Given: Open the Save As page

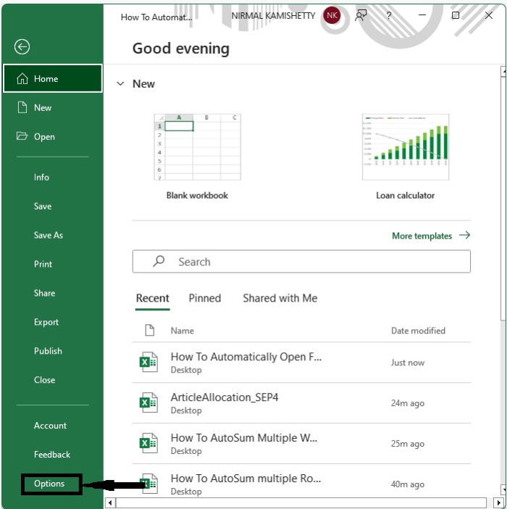Looking at the screenshot, I should [49, 235].
